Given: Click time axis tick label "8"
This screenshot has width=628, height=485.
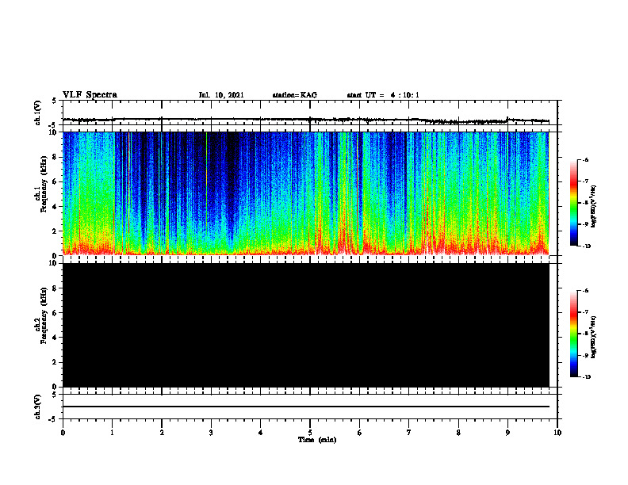Looking at the screenshot, I should (x=458, y=433).
